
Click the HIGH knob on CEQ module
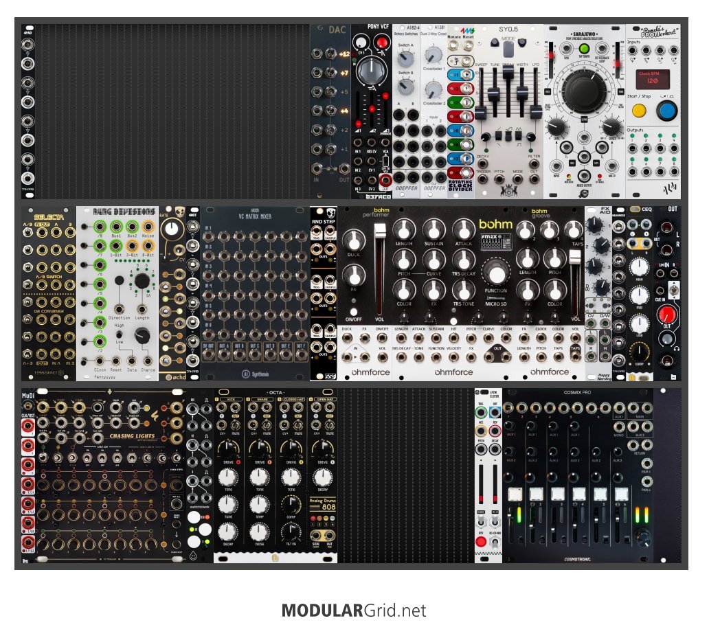(x=640, y=267)
